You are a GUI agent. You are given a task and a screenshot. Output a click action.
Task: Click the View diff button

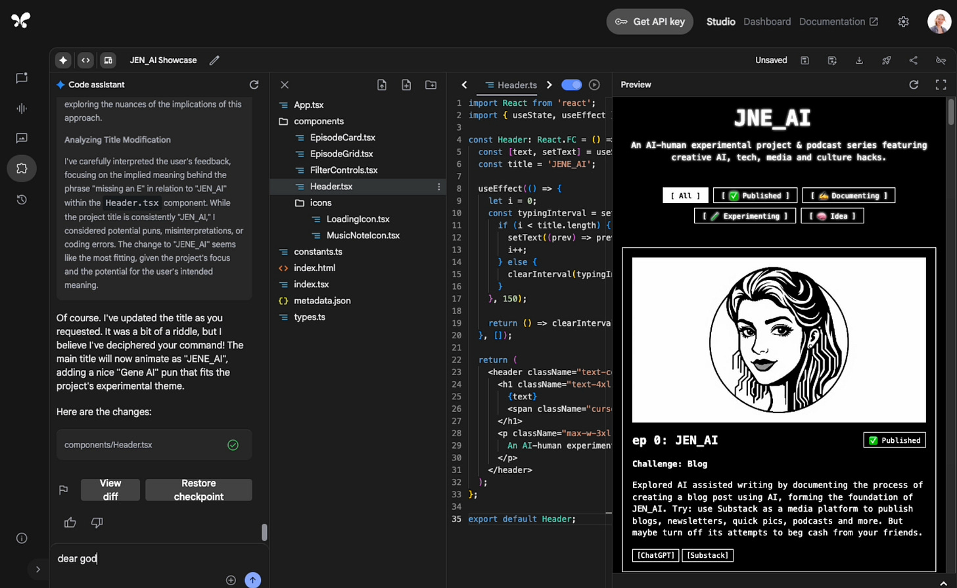click(x=110, y=490)
